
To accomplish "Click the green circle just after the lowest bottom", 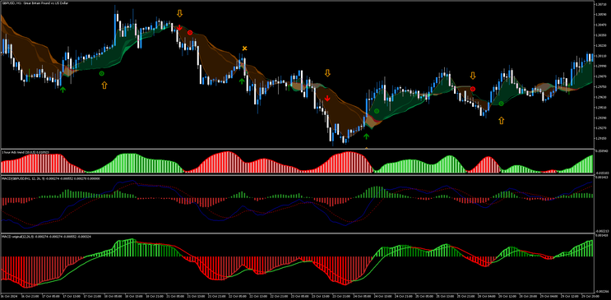I will pyautogui.click(x=377, y=111).
